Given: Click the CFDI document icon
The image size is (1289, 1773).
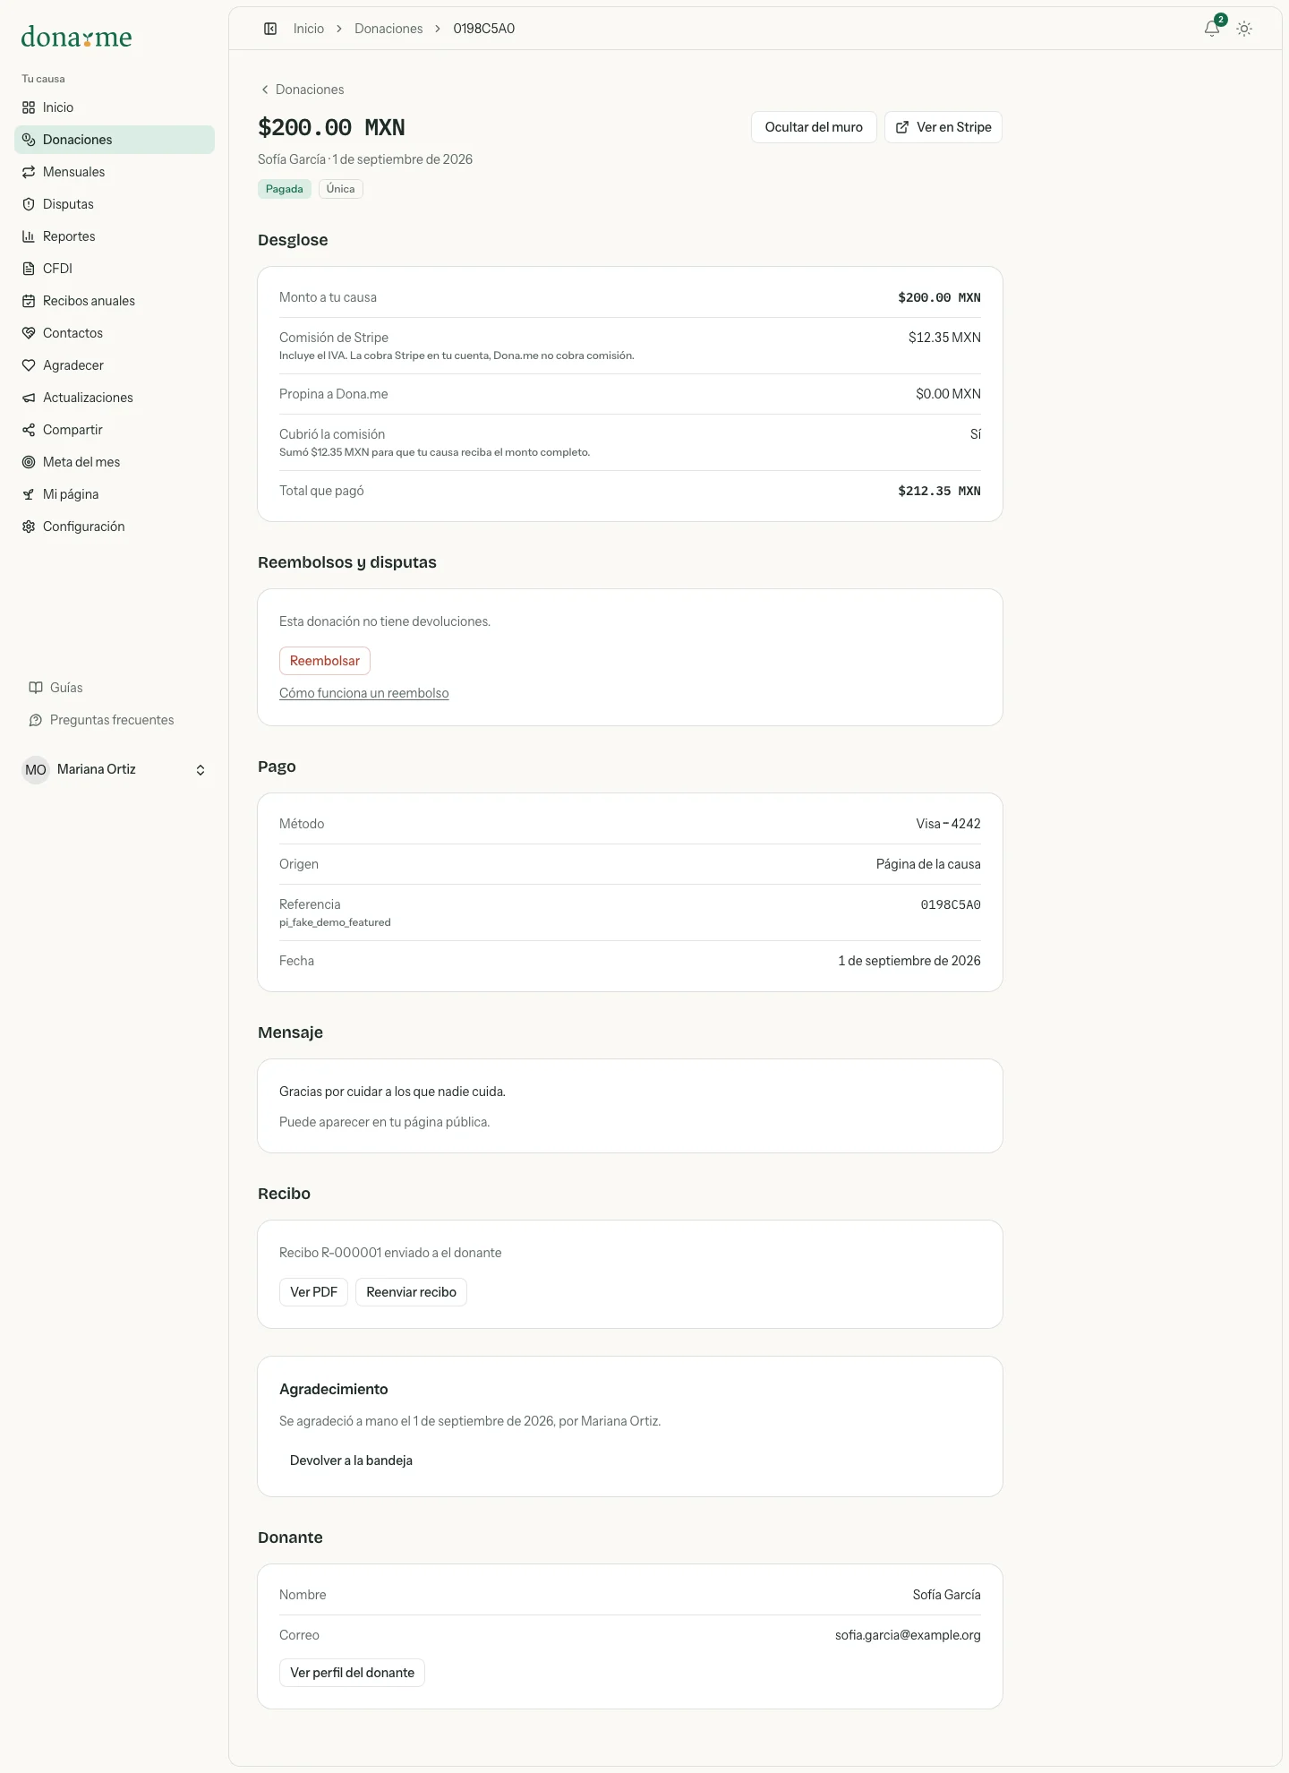Looking at the screenshot, I should 29,269.
